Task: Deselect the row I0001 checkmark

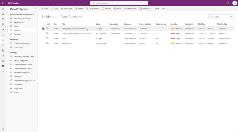Action: point(43,29)
